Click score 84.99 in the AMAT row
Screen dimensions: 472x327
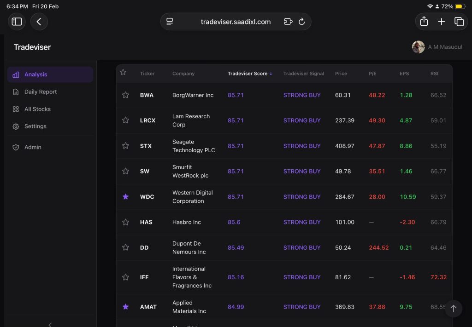click(x=236, y=307)
